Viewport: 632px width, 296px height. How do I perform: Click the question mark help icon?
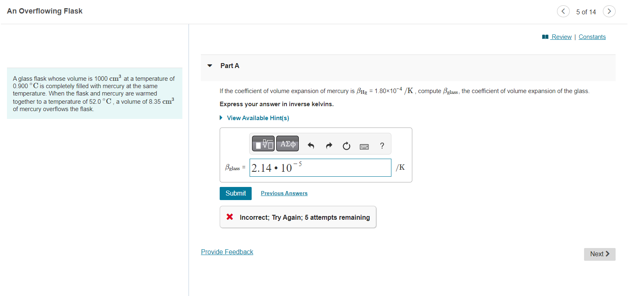[382, 145]
